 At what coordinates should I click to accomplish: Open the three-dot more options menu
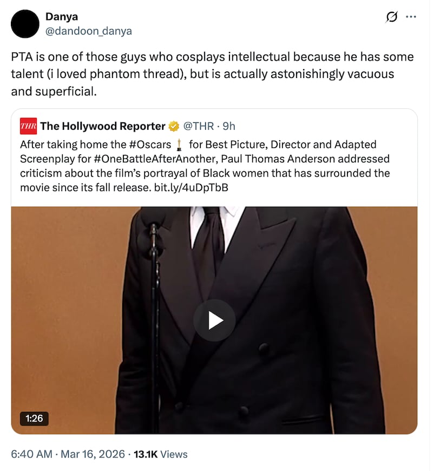tap(411, 17)
